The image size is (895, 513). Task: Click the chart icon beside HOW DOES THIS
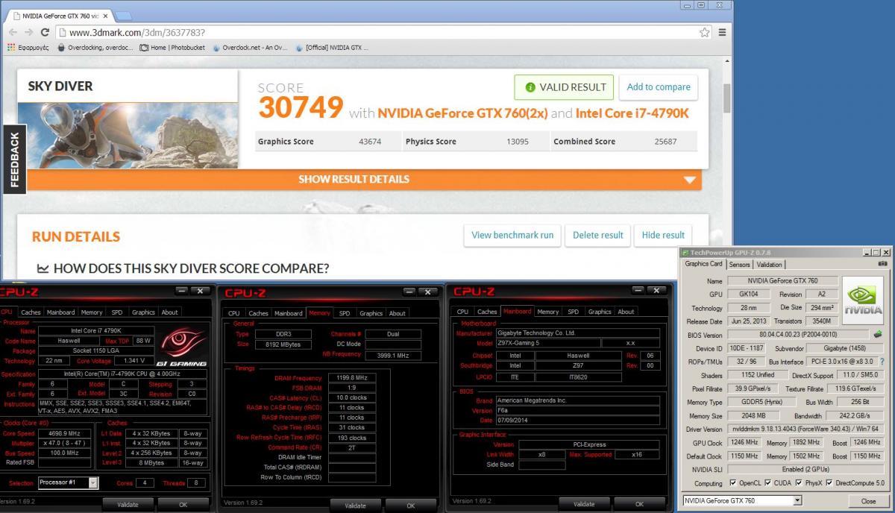43,268
